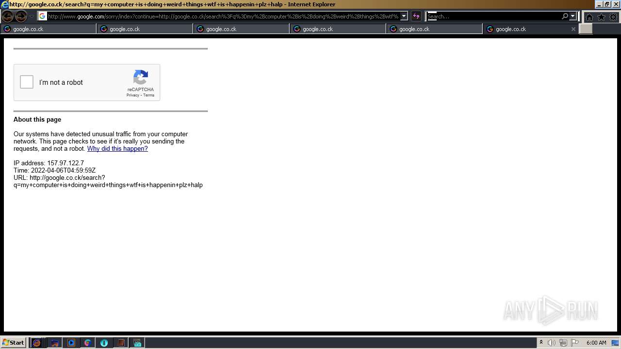
Task: Open the reCAPTCHA Privacy link
Action: click(x=132, y=95)
